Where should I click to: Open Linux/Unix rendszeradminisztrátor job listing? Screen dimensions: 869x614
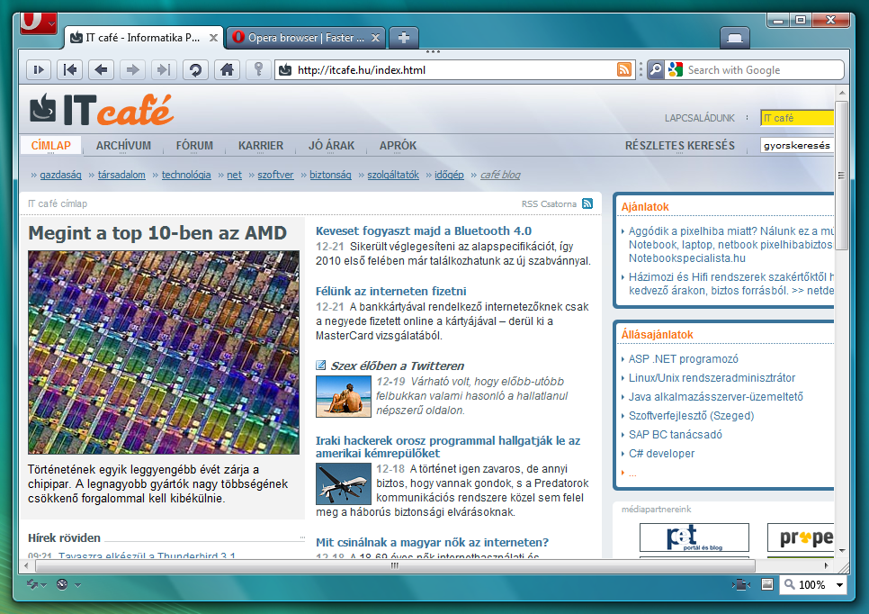click(712, 378)
